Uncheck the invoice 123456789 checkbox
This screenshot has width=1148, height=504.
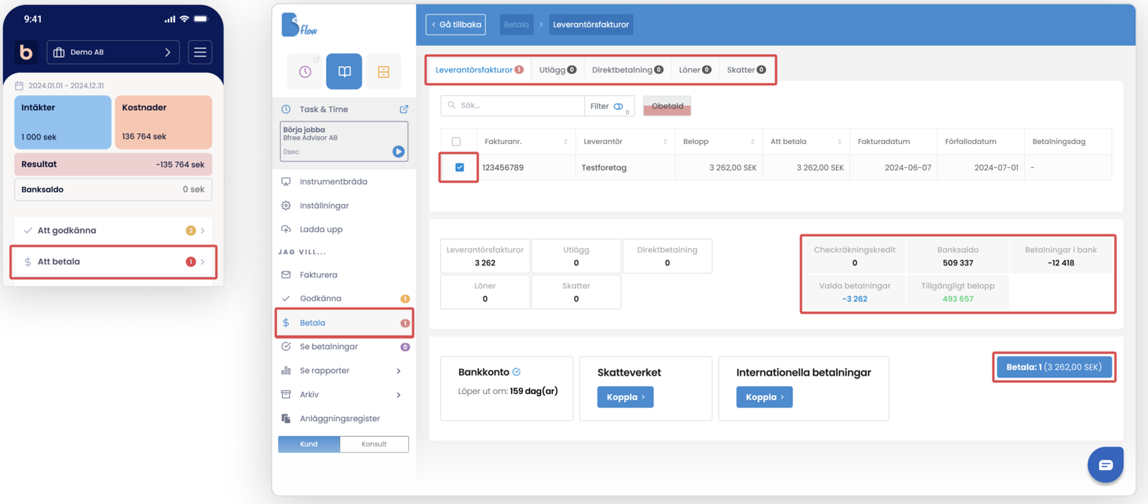(459, 168)
